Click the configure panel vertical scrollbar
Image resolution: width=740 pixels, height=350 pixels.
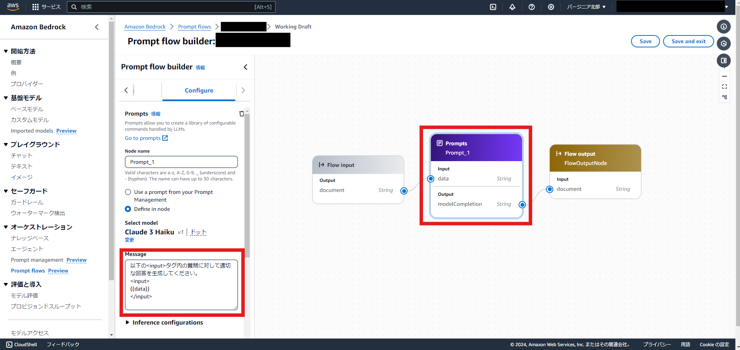point(247,185)
